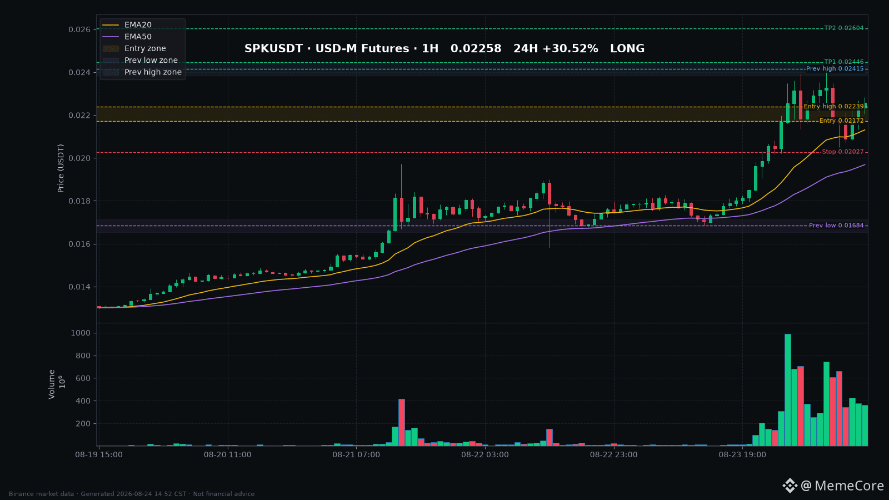Click the 0.016 price axis tick

tap(79, 244)
